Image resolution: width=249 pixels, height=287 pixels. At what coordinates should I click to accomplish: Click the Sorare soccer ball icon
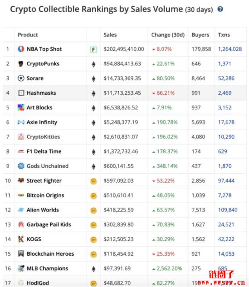click(21, 78)
